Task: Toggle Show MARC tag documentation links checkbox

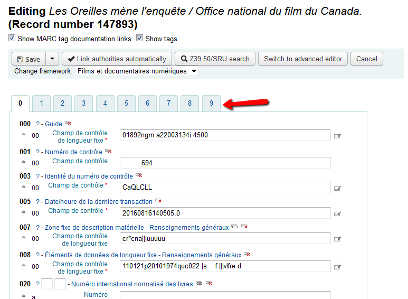Action: pyautogui.click(x=12, y=38)
